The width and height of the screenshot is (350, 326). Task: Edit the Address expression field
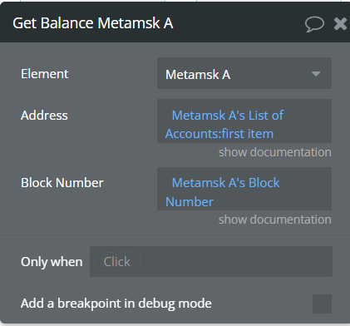pos(244,121)
